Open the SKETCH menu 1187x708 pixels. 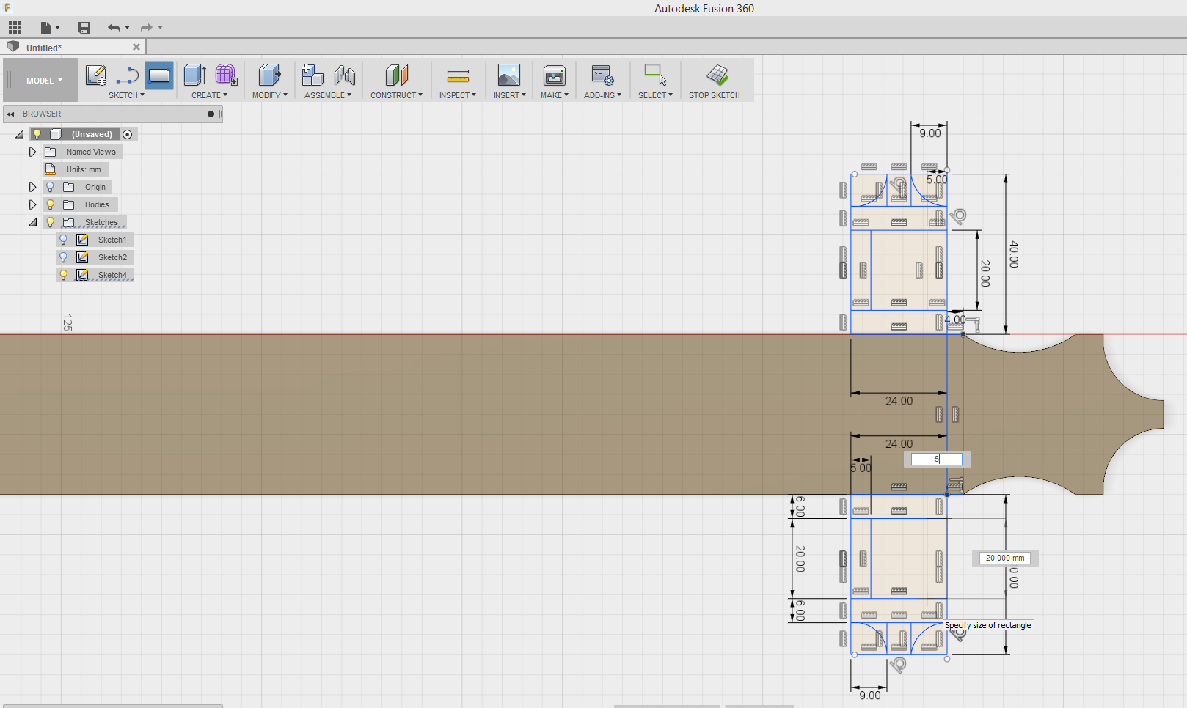(126, 95)
